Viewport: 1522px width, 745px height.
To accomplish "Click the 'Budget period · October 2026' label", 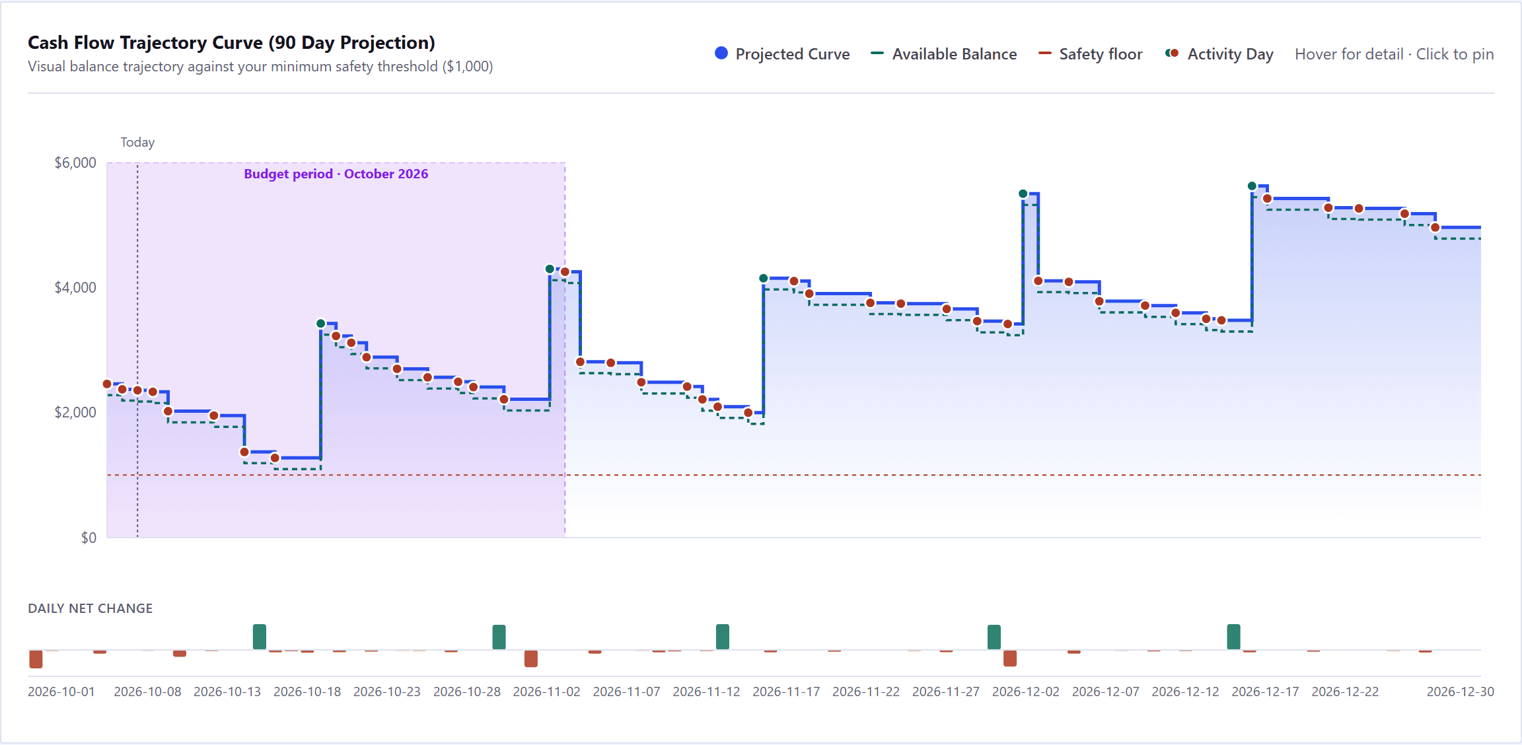I will pos(336,174).
